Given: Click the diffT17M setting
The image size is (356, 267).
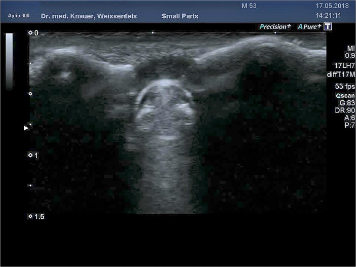Looking at the screenshot, I should point(341,74).
